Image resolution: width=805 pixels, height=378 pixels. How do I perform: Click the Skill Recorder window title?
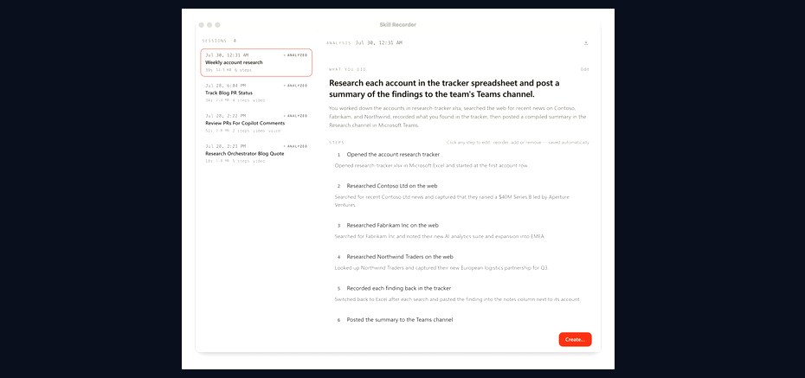(398, 24)
